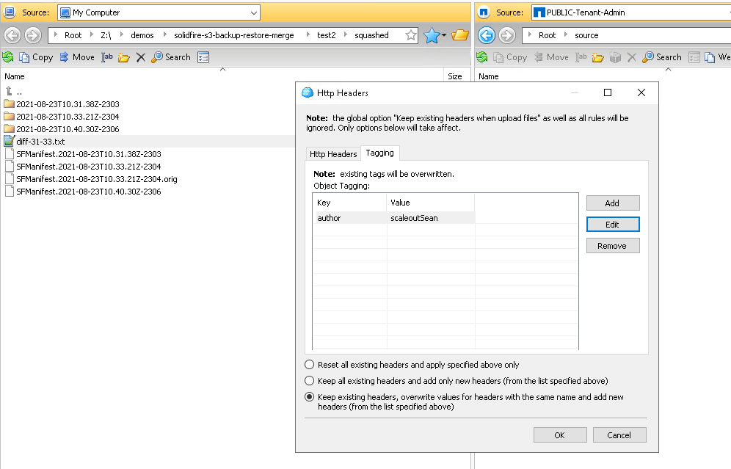Click rename icon in right toolbar
This screenshot has height=469, width=731.
coord(581,57)
